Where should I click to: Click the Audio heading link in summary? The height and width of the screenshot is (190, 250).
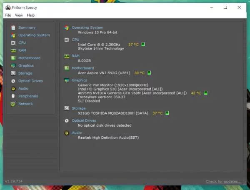tap(77, 132)
